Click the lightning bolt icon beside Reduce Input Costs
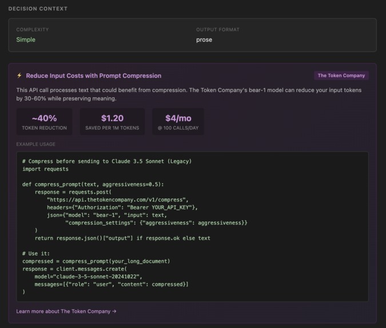The image size is (386, 328). click(19, 76)
